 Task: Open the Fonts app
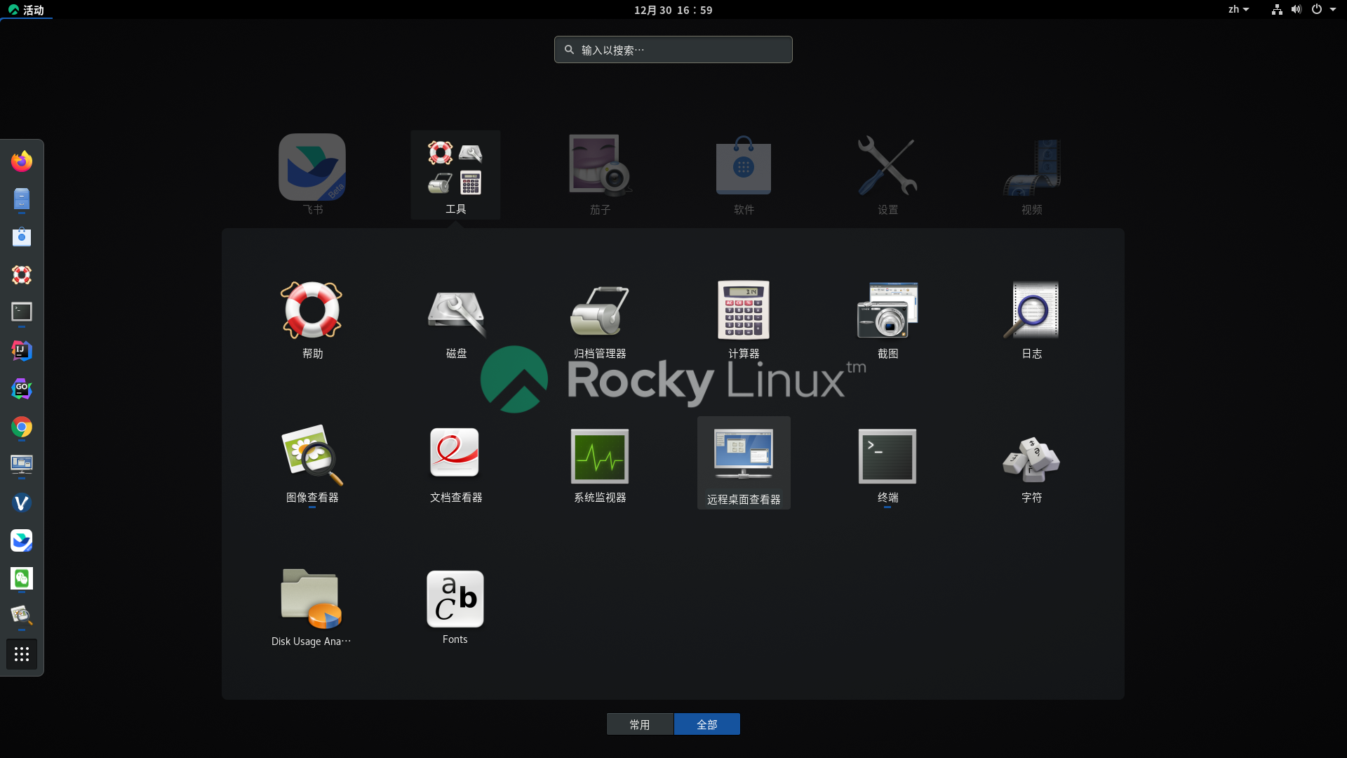point(455,607)
